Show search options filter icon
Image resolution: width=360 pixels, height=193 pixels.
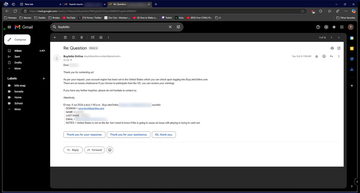(178, 27)
